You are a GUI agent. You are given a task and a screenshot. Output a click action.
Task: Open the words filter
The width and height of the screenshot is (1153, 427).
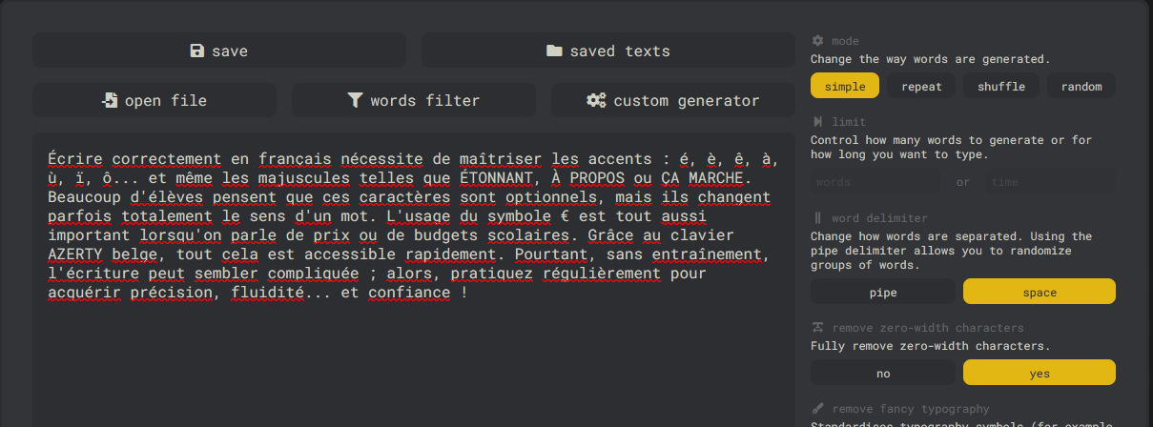pos(414,100)
